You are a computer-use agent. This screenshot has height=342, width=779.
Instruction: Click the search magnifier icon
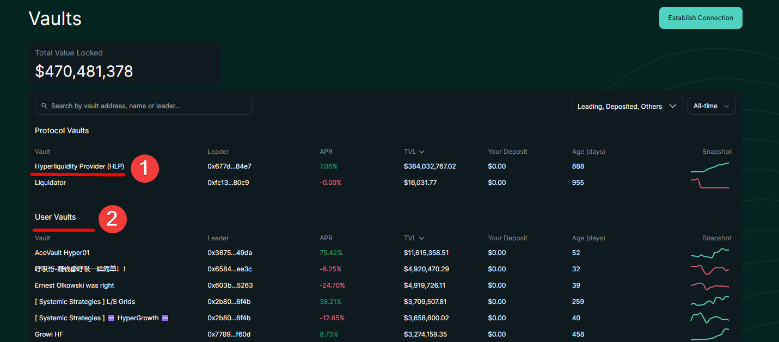[x=44, y=106]
